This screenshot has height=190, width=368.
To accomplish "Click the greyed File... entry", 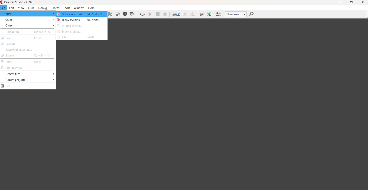I will coord(82,37).
